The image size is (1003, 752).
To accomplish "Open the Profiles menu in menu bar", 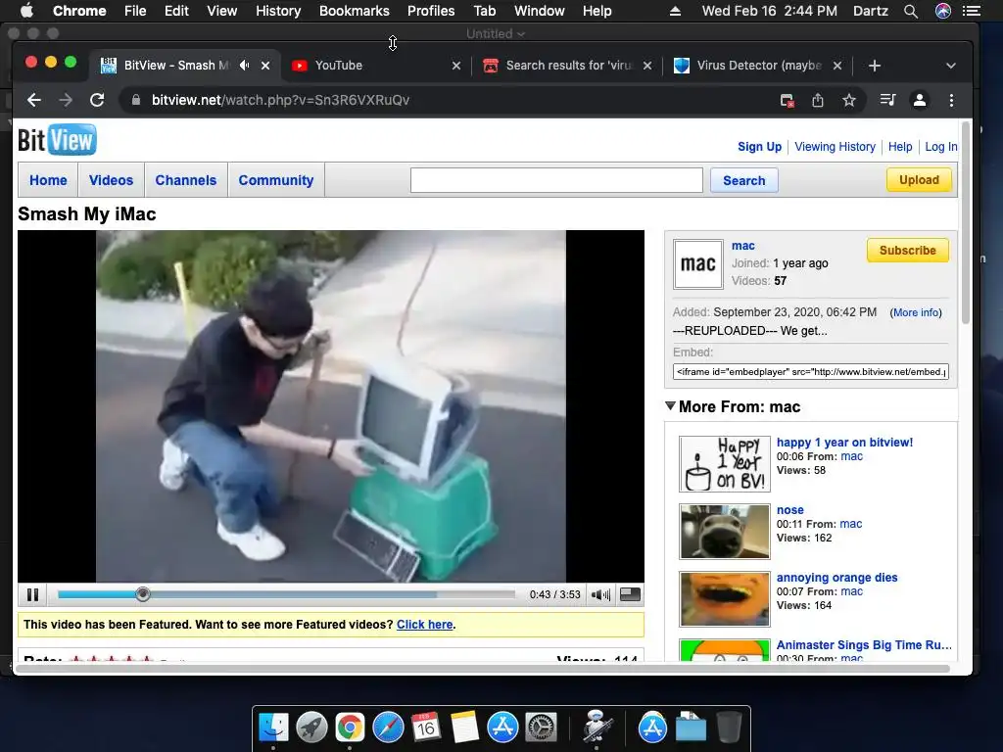I will pyautogui.click(x=431, y=11).
